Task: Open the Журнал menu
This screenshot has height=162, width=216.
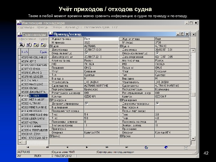Action: (x=73, y=27)
